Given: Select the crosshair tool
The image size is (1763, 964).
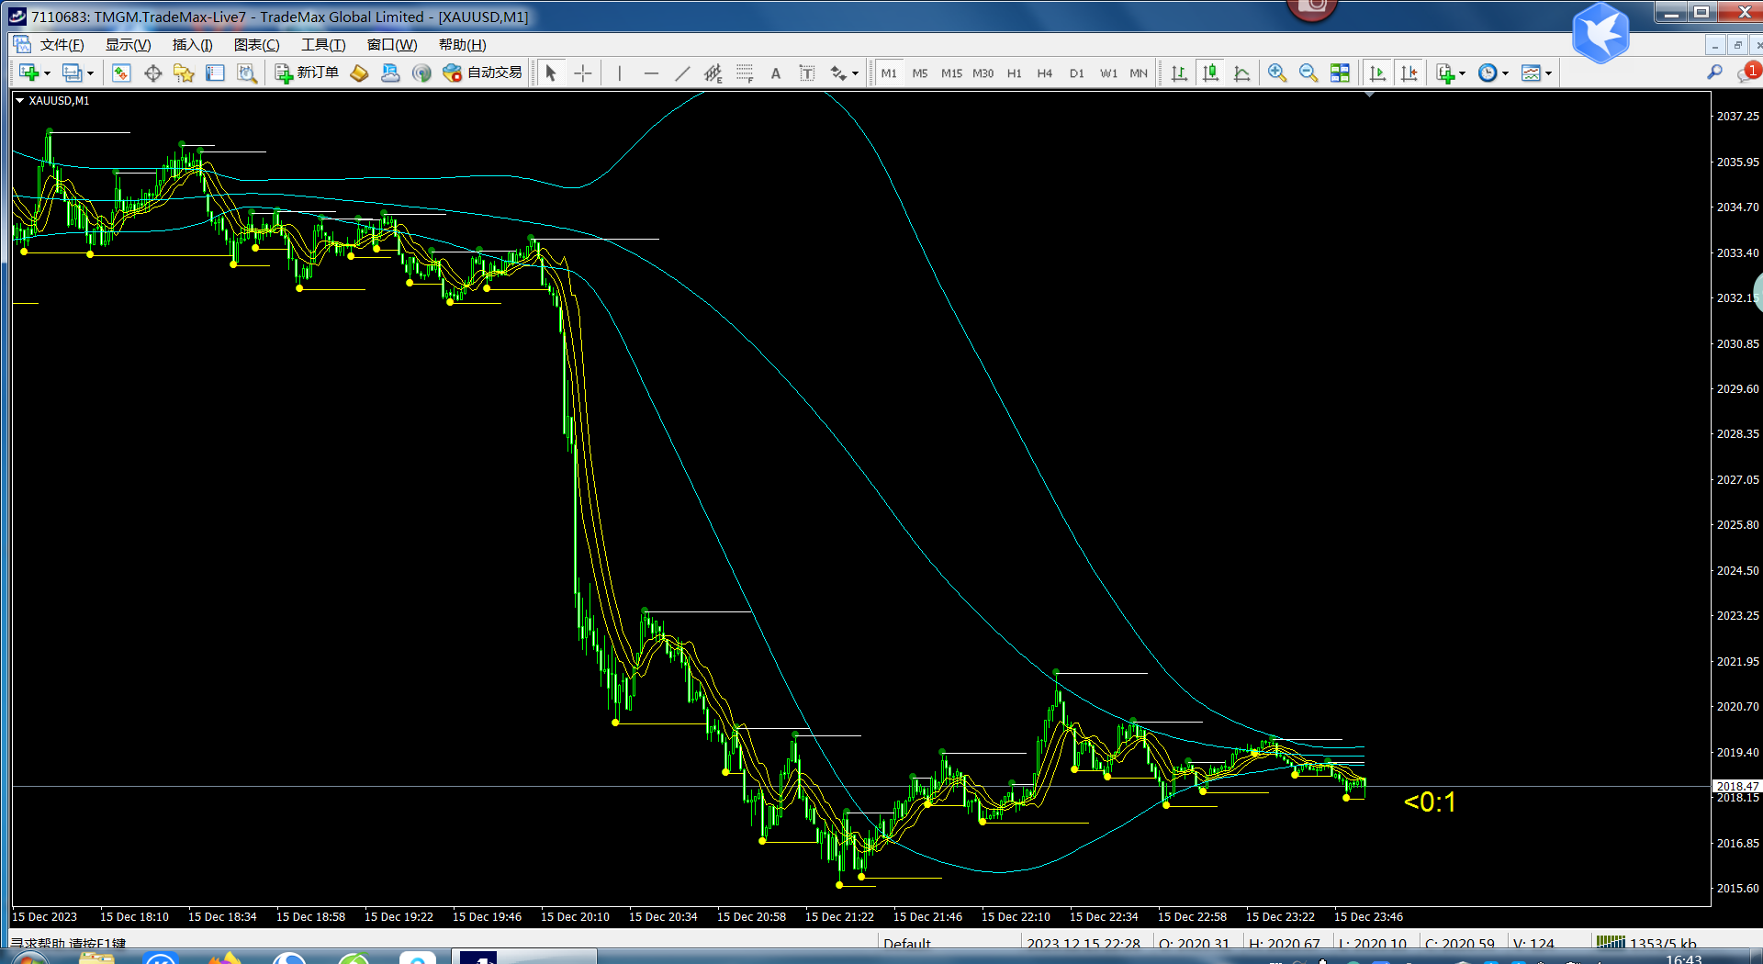Looking at the screenshot, I should (582, 73).
